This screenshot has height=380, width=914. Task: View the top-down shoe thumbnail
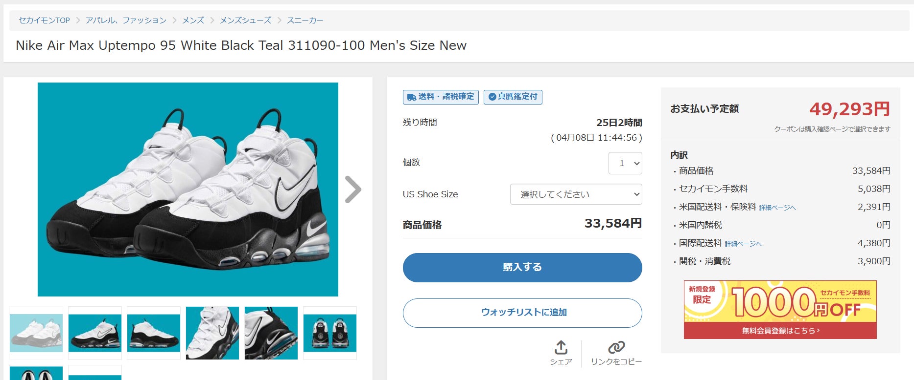[x=212, y=333]
